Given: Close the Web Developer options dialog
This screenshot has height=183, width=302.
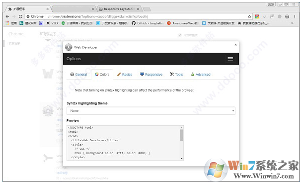Looking at the screenshot, I should pyautogui.click(x=235, y=45).
